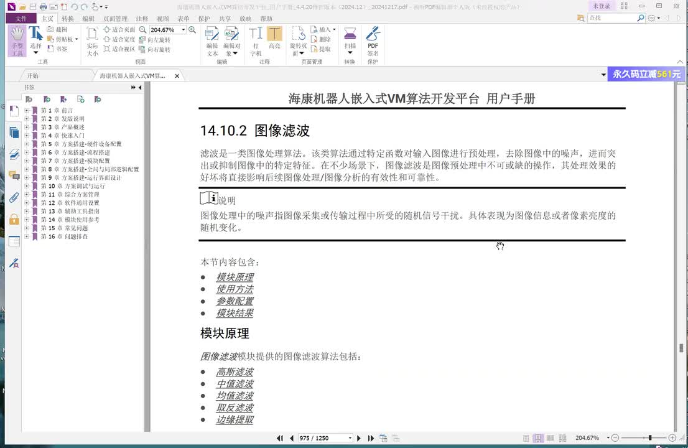Click the ribbon zoom-in magnifier

coord(192,29)
